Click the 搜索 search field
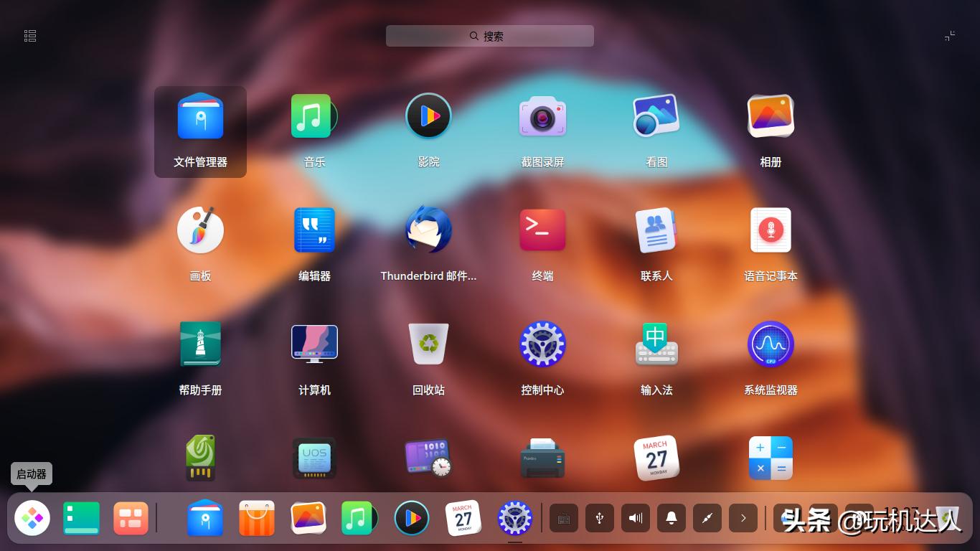Image resolution: width=980 pixels, height=551 pixels. click(x=490, y=35)
